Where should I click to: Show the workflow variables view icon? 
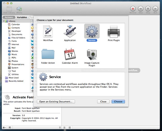(70, 128)
